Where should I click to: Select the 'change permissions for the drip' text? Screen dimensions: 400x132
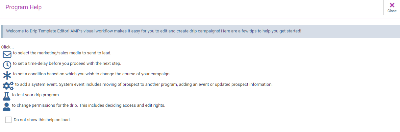pos(88,105)
